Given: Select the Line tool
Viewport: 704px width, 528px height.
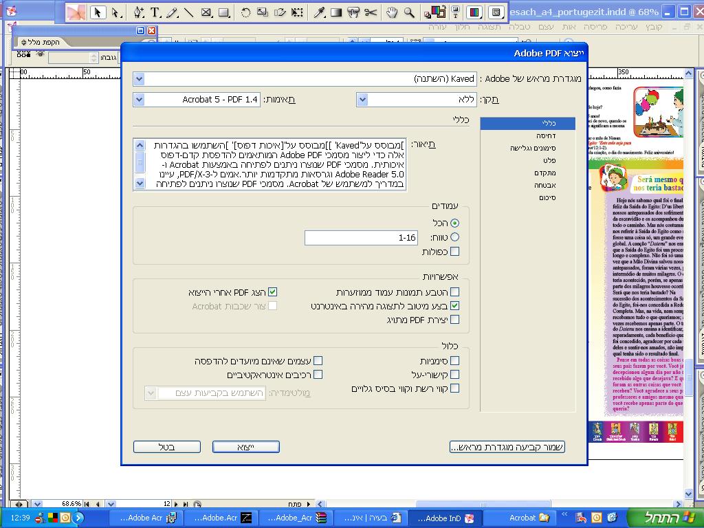Looking at the screenshot, I should pyautogui.click(x=188, y=12).
